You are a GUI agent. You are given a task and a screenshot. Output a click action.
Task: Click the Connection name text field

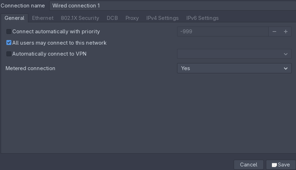point(172,6)
